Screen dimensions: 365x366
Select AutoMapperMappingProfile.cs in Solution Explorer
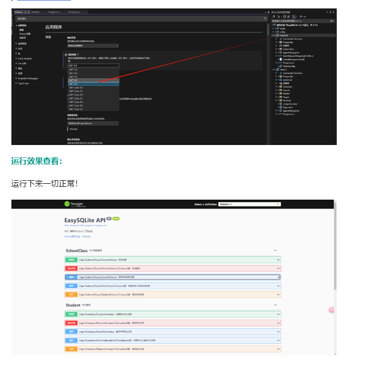point(298,56)
